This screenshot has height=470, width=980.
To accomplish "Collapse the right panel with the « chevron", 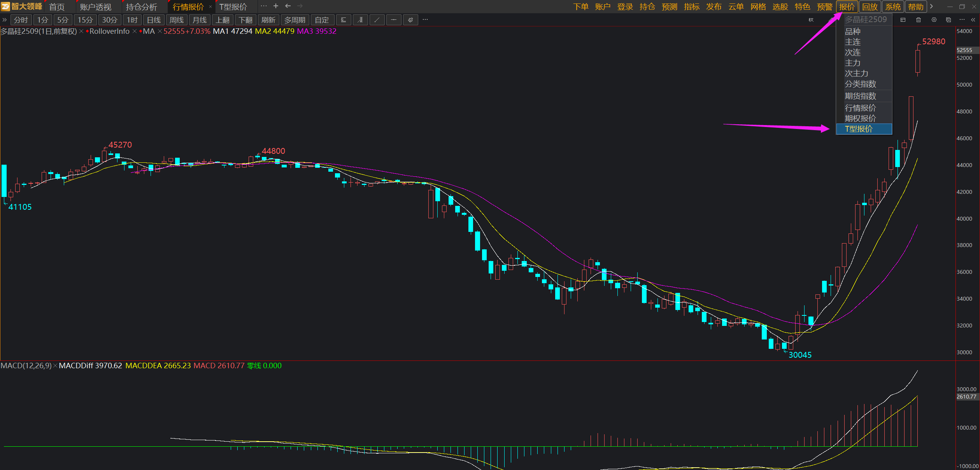I will tap(973, 20).
